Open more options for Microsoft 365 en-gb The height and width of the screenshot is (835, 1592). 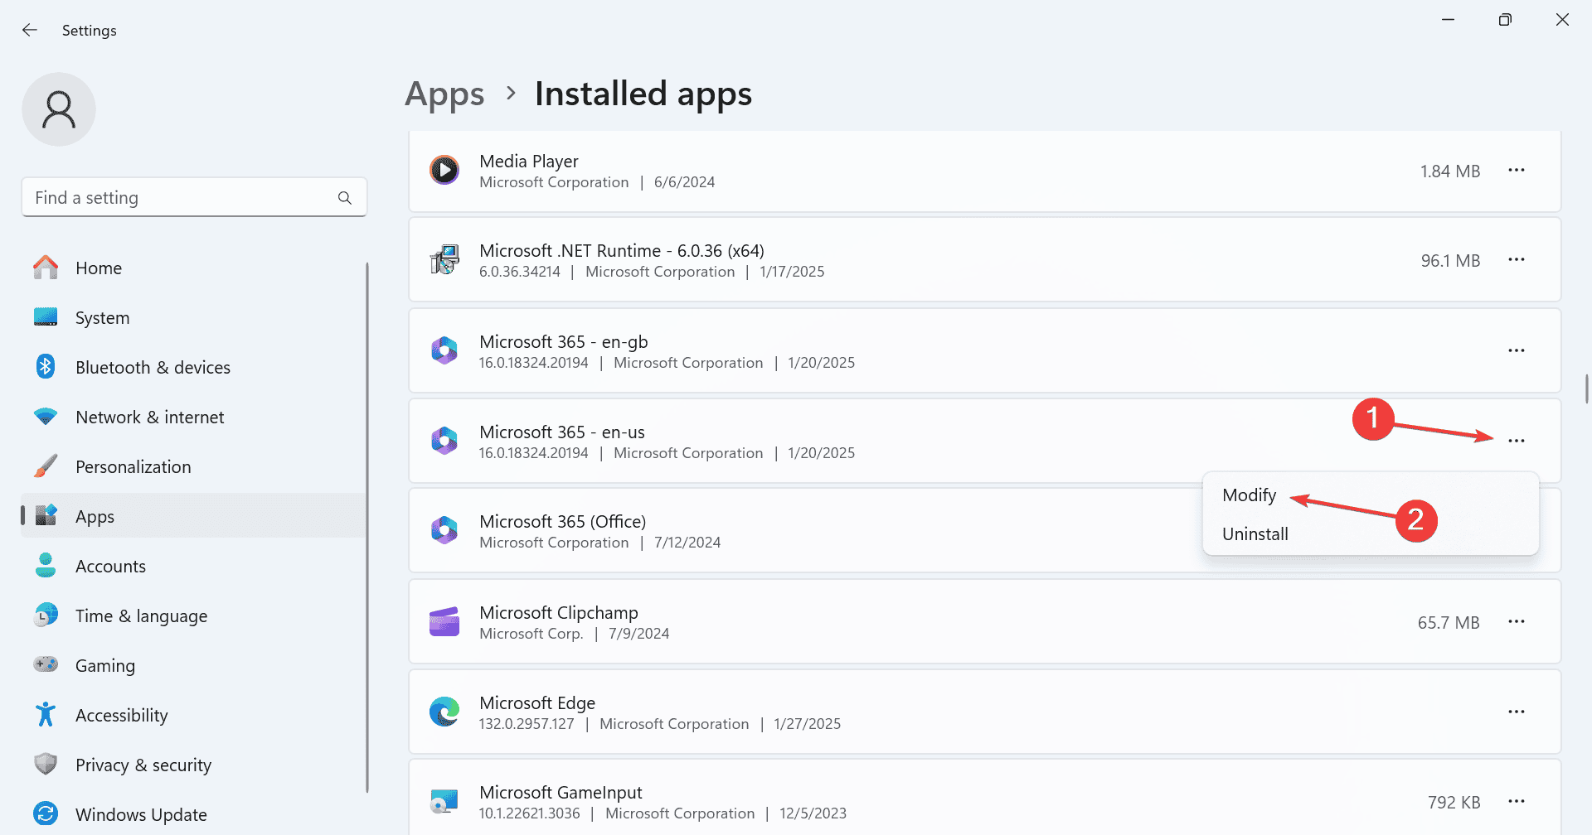tap(1517, 351)
